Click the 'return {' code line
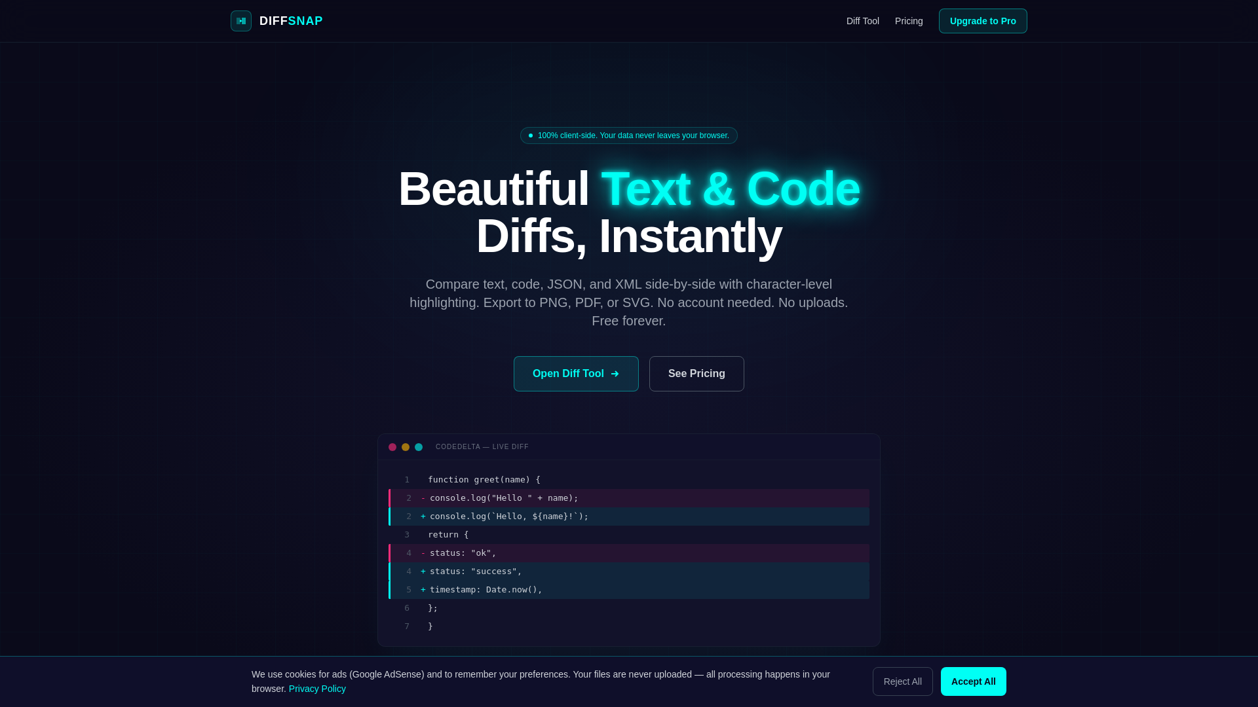The width and height of the screenshot is (1258, 707). [629, 535]
